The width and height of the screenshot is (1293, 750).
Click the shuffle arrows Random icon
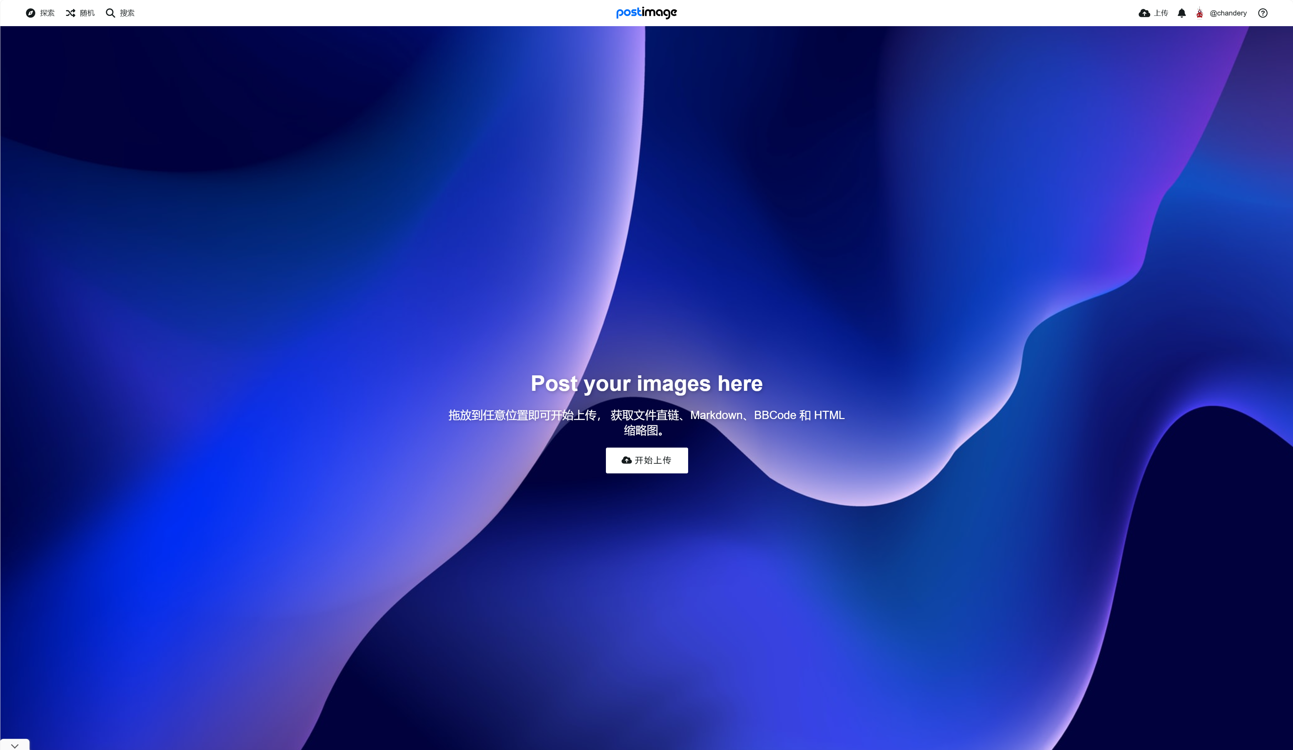70,13
